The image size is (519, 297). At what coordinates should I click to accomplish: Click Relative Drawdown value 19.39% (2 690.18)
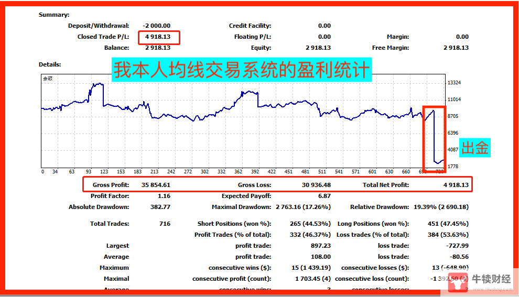[441, 207]
